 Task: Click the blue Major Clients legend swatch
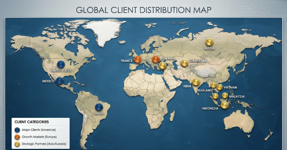17,130
